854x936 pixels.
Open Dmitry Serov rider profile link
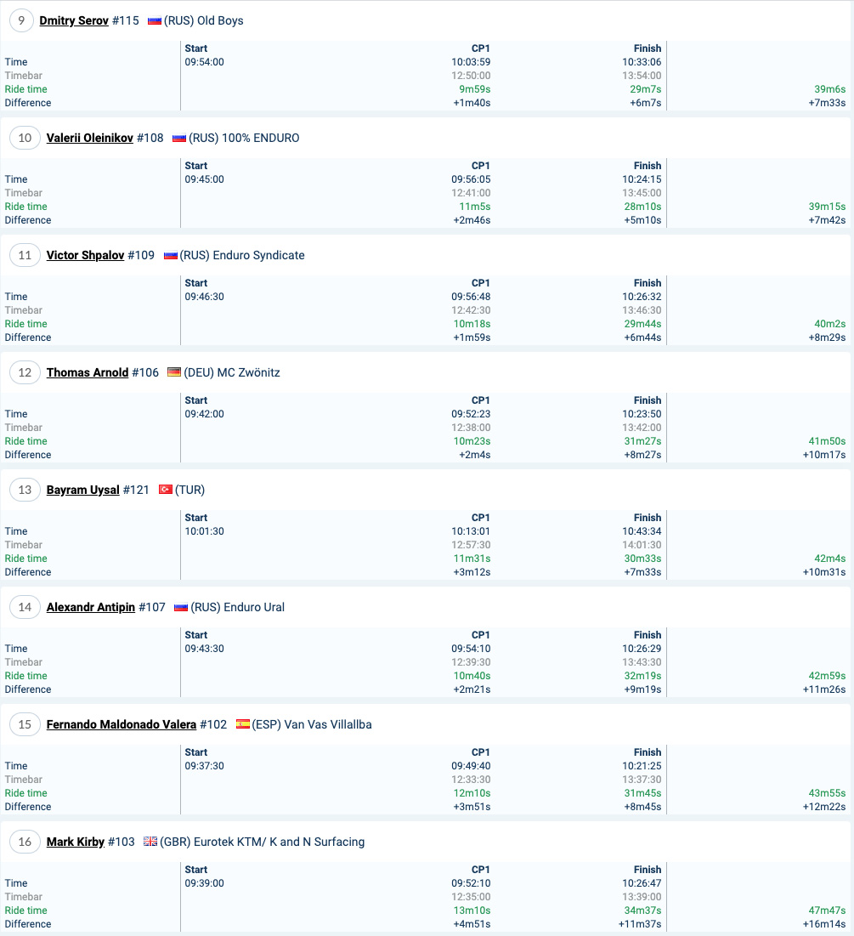[x=74, y=21]
